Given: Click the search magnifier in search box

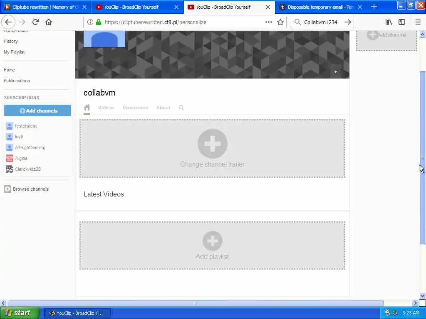Looking at the screenshot, I should point(297,22).
